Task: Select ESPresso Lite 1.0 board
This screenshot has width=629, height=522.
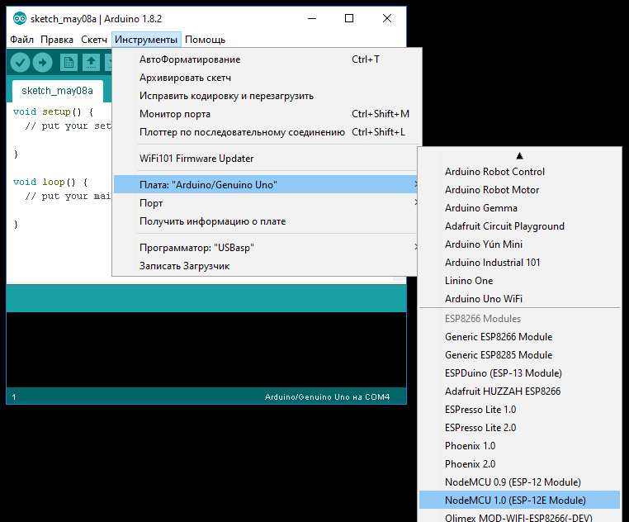Action: pos(519,409)
